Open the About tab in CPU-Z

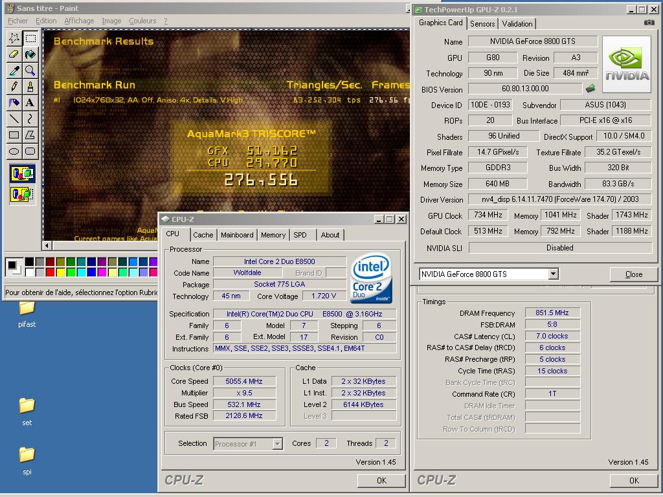point(330,235)
